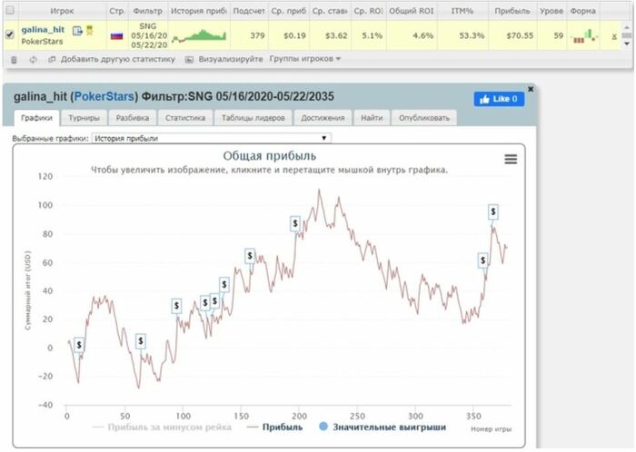The height and width of the screenshot is (452, 636).
Task: Sort by the Общий ROI column header
Action: (412, 11)
